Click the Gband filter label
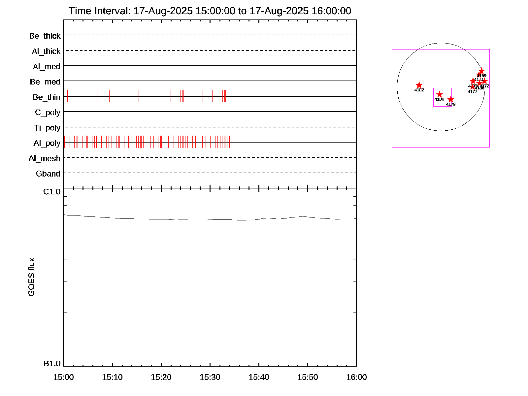The image size is (528, 396). coord(48,174)
